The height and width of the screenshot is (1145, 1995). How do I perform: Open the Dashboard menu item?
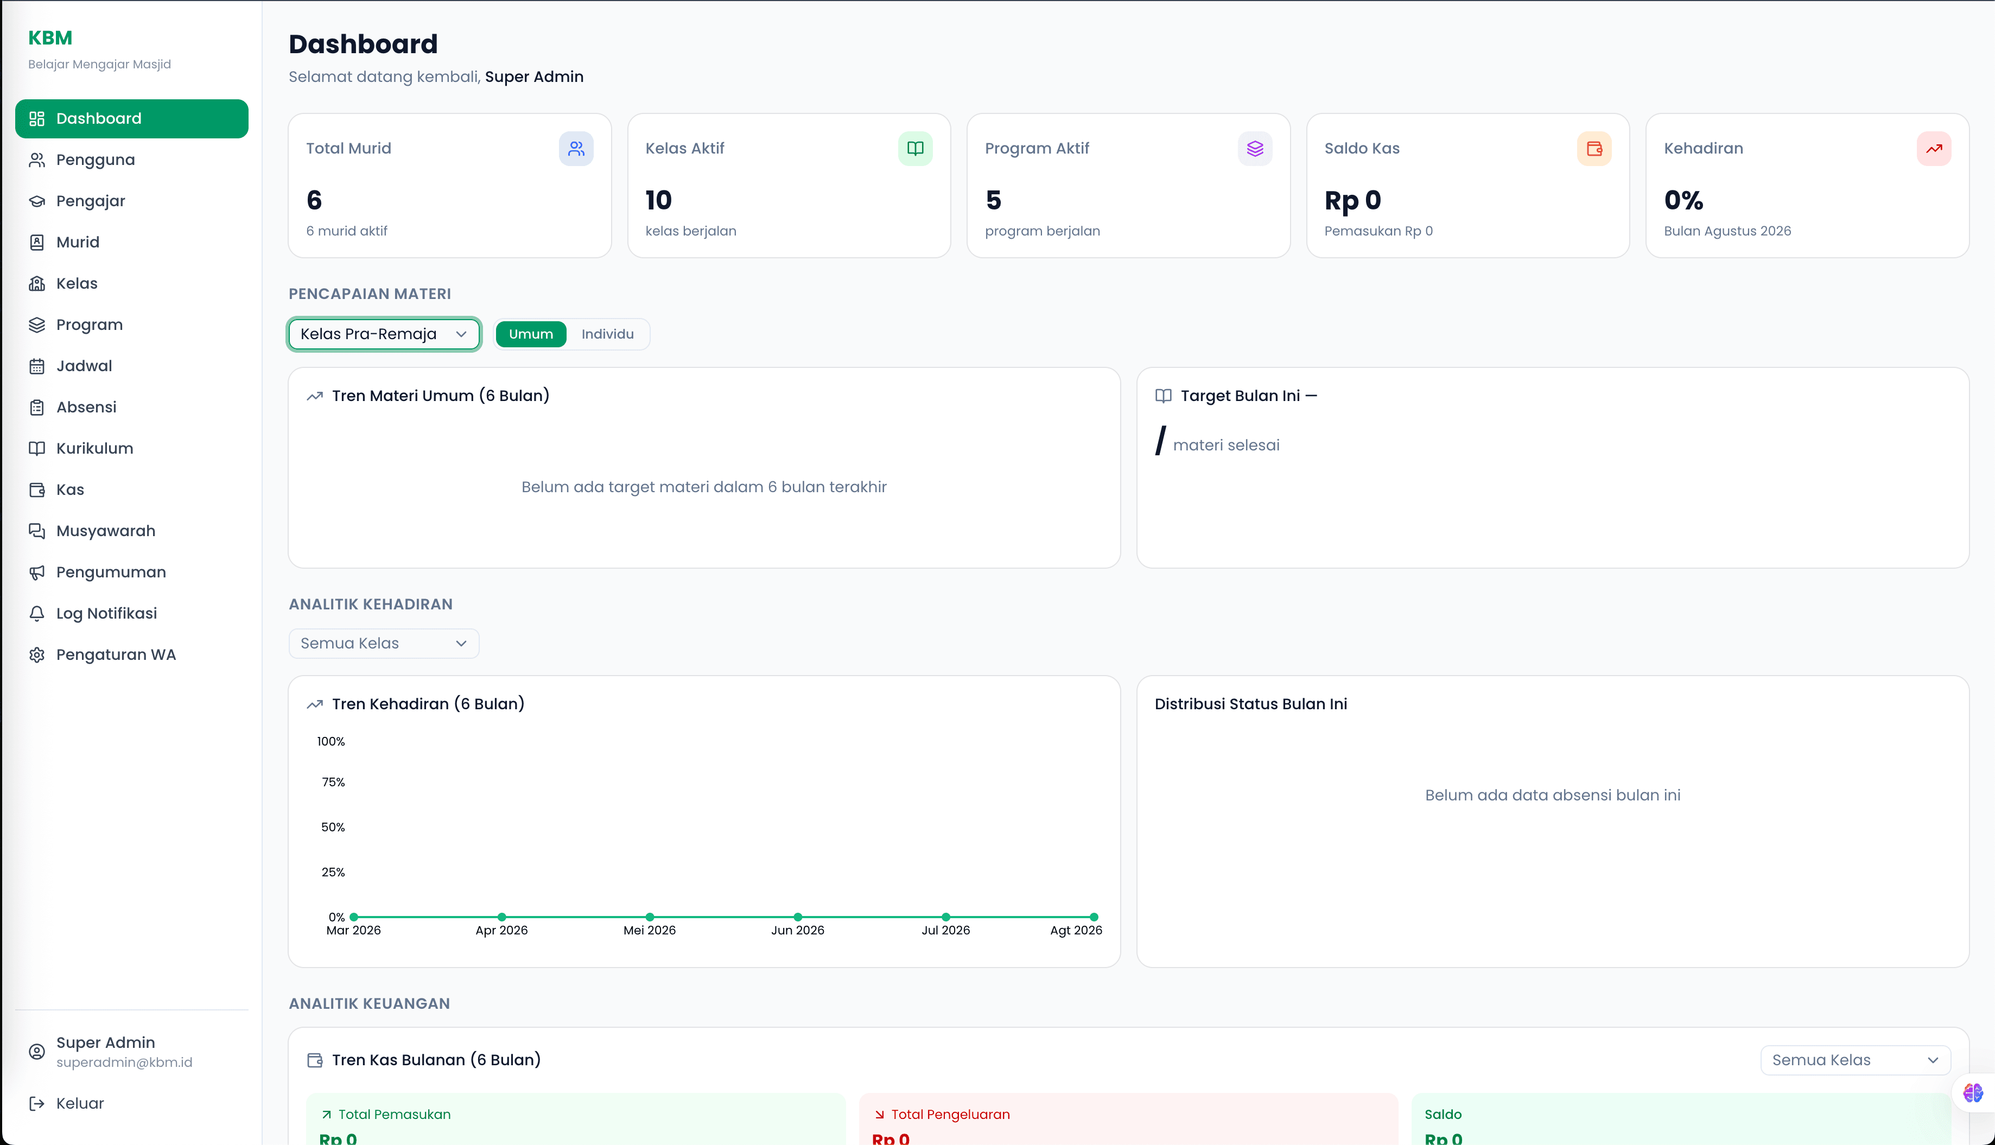click(131, 119)
